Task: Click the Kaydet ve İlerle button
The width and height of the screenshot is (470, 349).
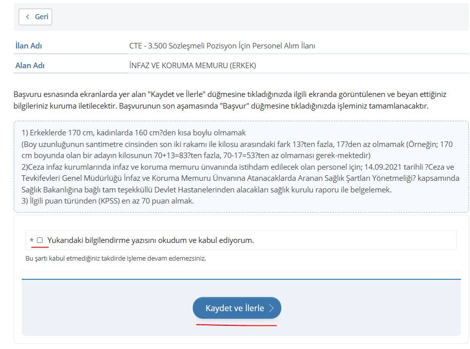Action: tap(237, 308)
